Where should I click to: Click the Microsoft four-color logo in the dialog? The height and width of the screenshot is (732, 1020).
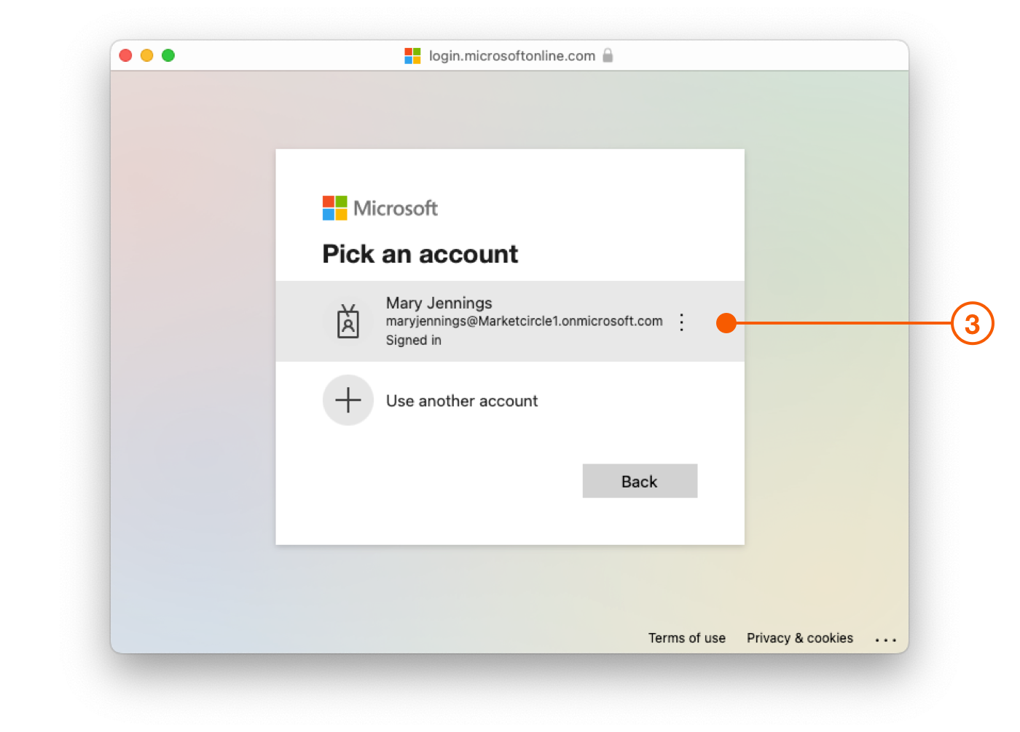(335, 208)
